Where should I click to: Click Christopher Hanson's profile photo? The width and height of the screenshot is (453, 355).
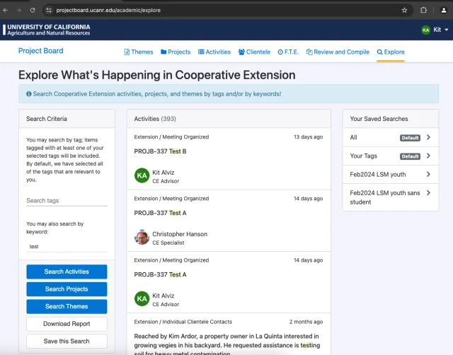tap(142, 238)
